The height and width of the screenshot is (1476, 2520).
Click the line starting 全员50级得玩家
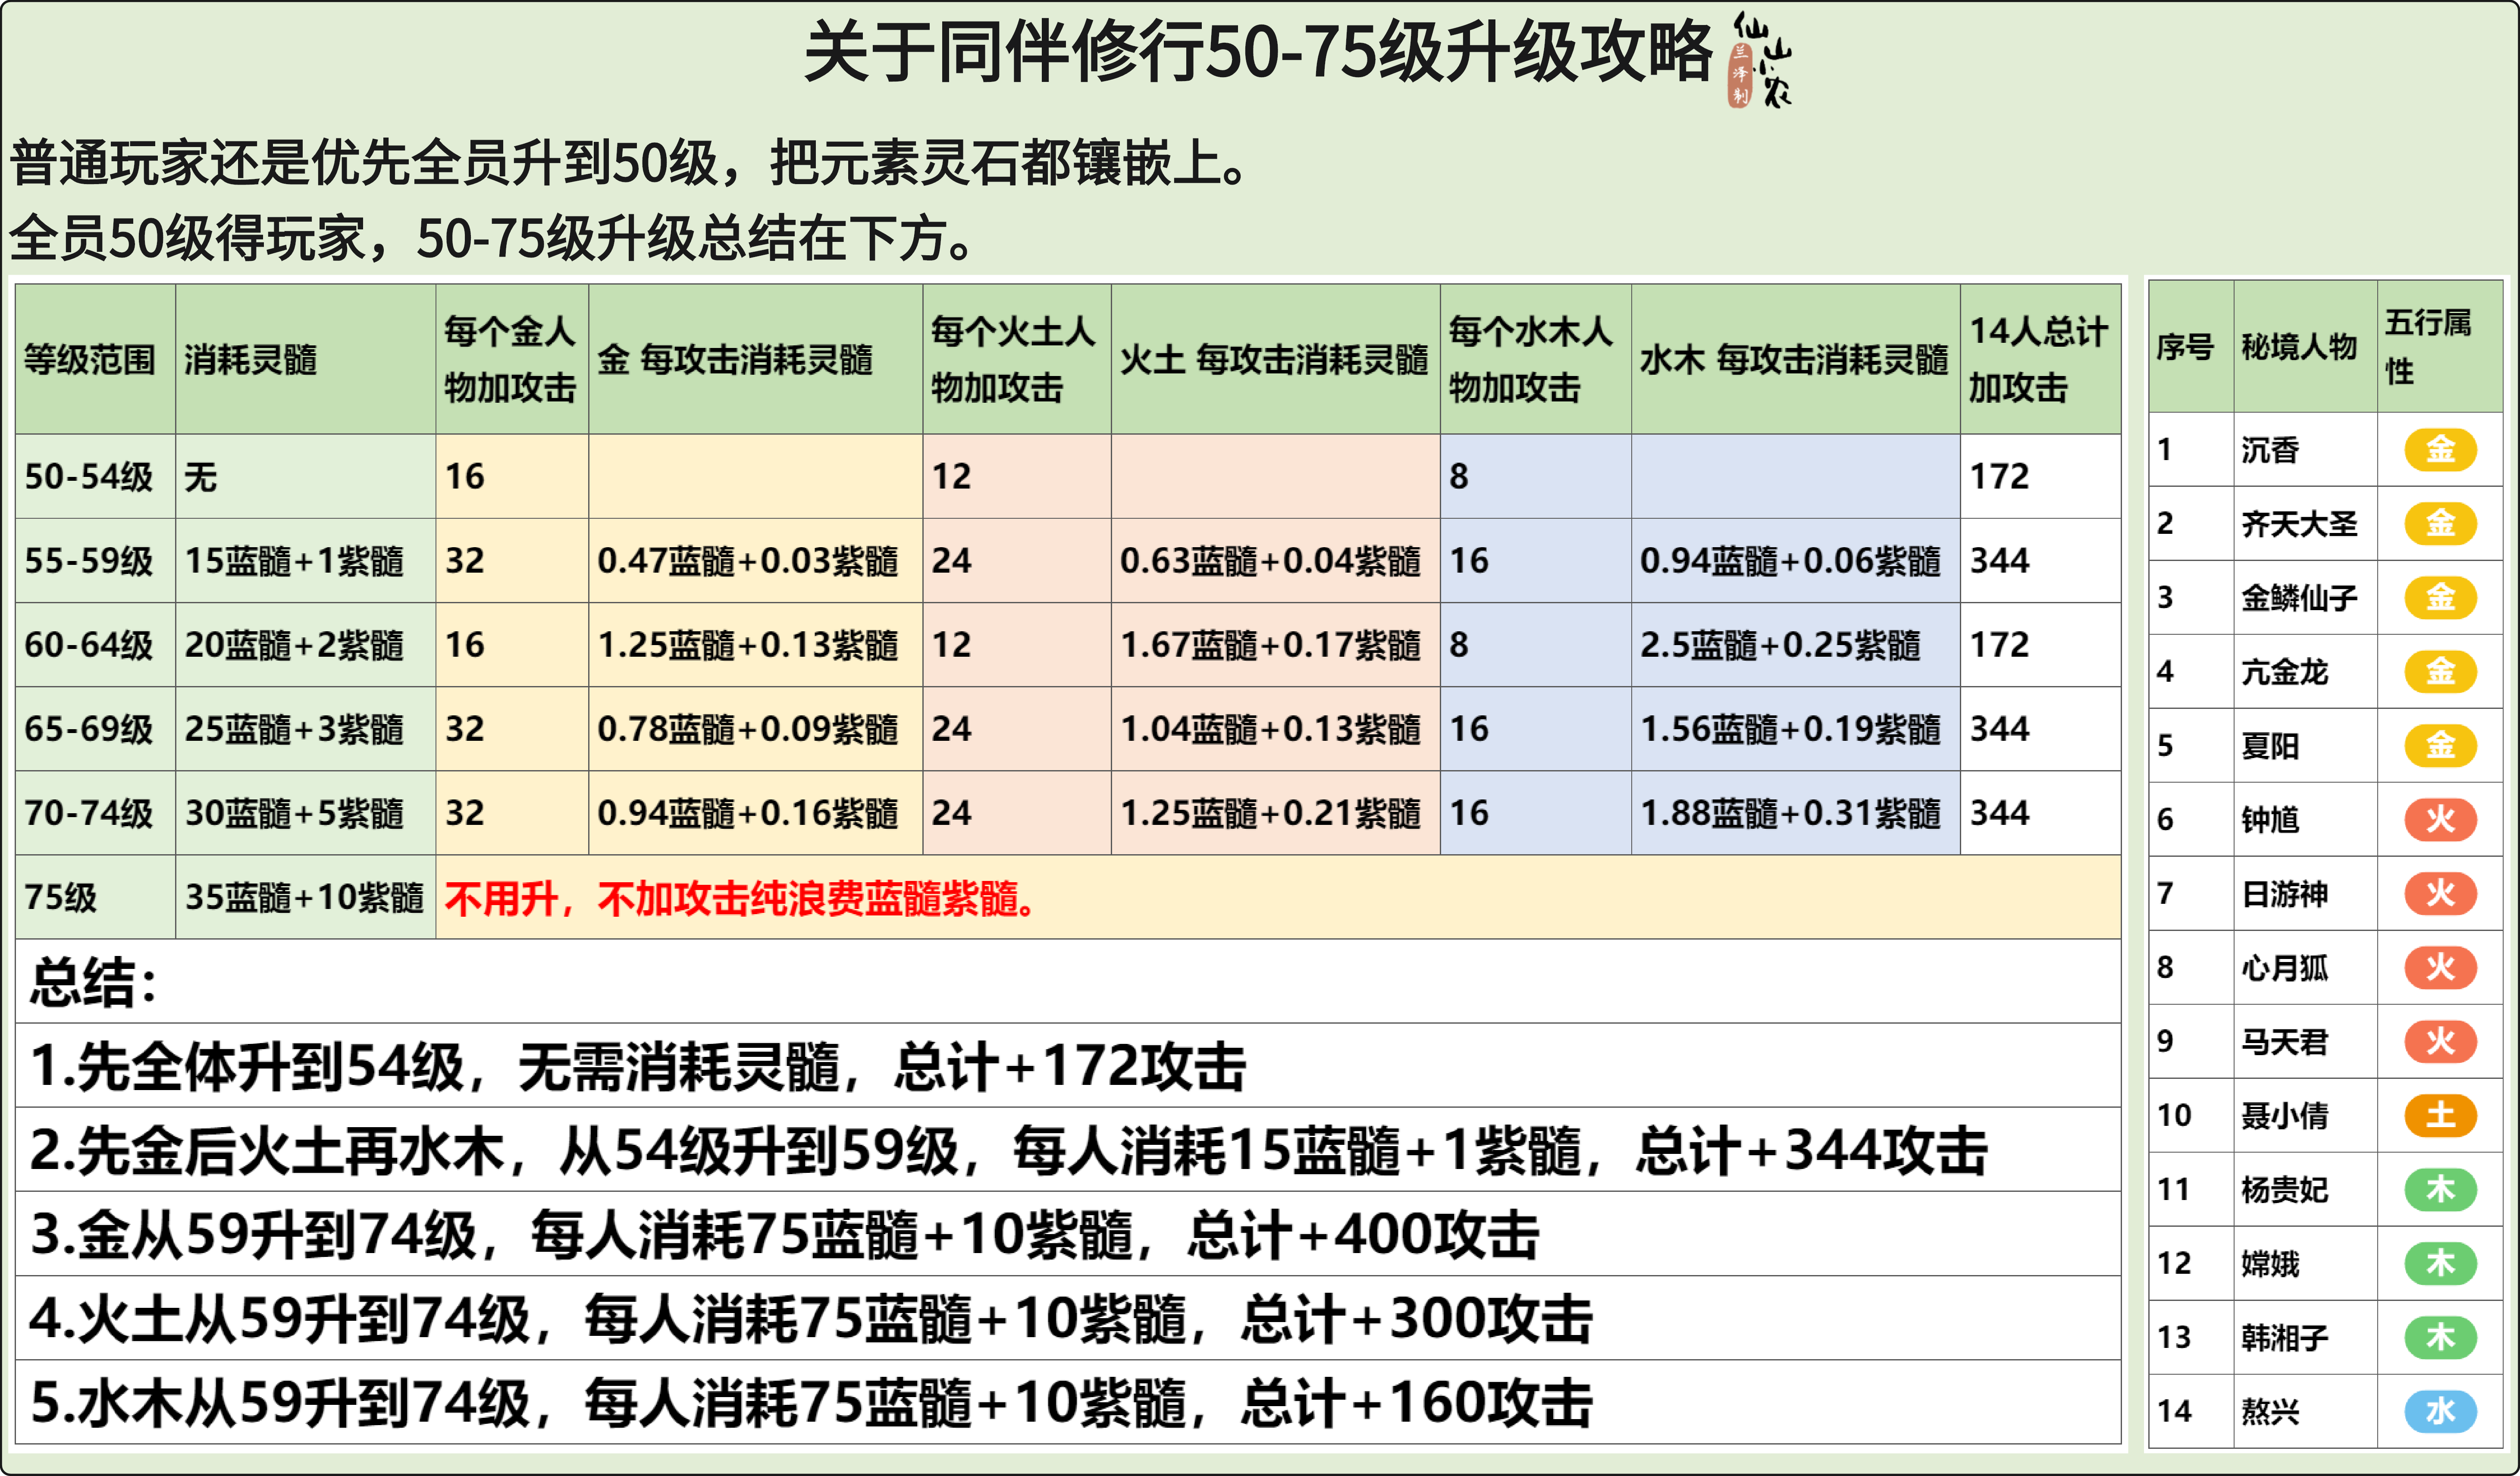[x=491, y=238]
